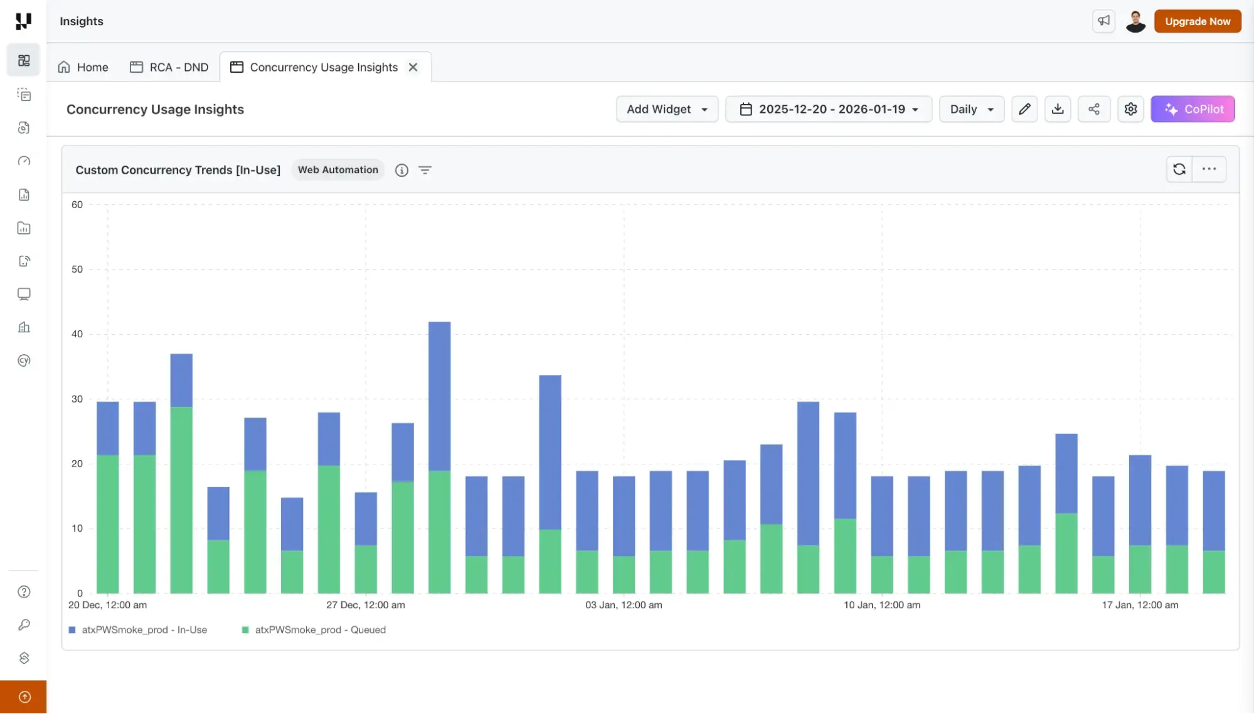The image size is (1254, 714).
Task: Switch to the RCA - DND tab
Action: click(x=169, y=67)
